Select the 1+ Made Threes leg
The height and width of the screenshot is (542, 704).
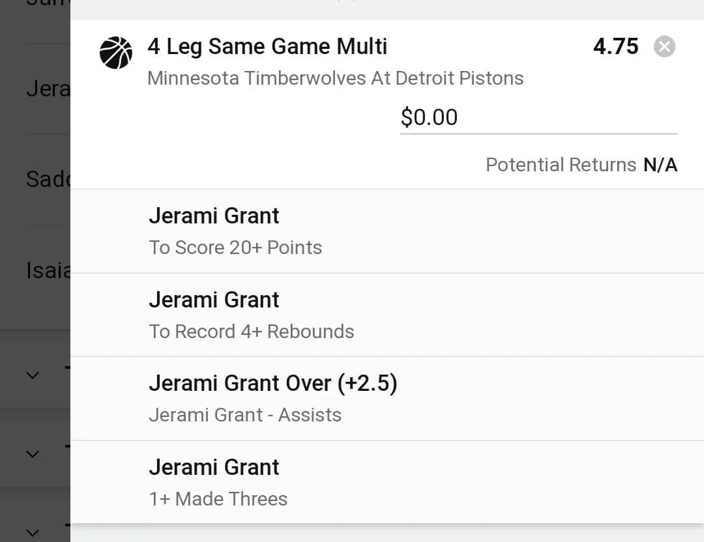218,499
